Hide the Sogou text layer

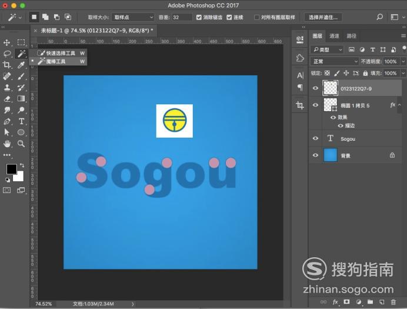point(315,138)
